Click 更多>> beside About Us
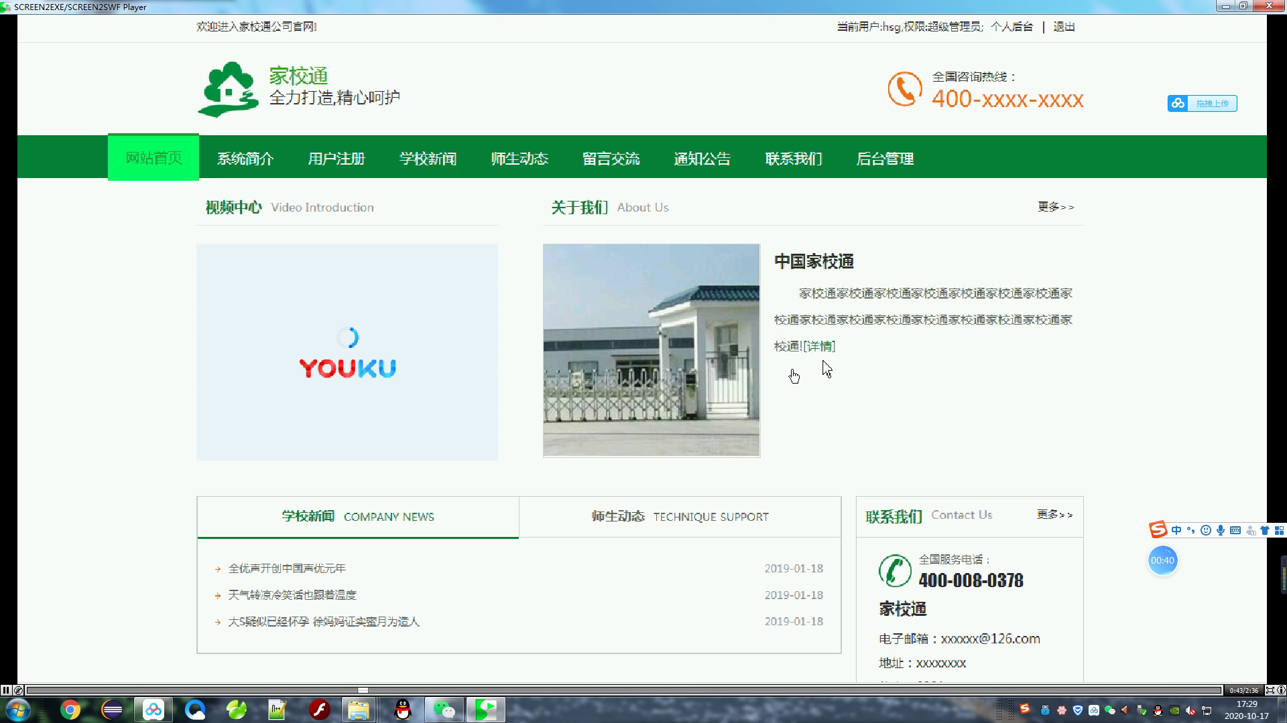This screenshot has height=723, width=1287. point(1056,207)
